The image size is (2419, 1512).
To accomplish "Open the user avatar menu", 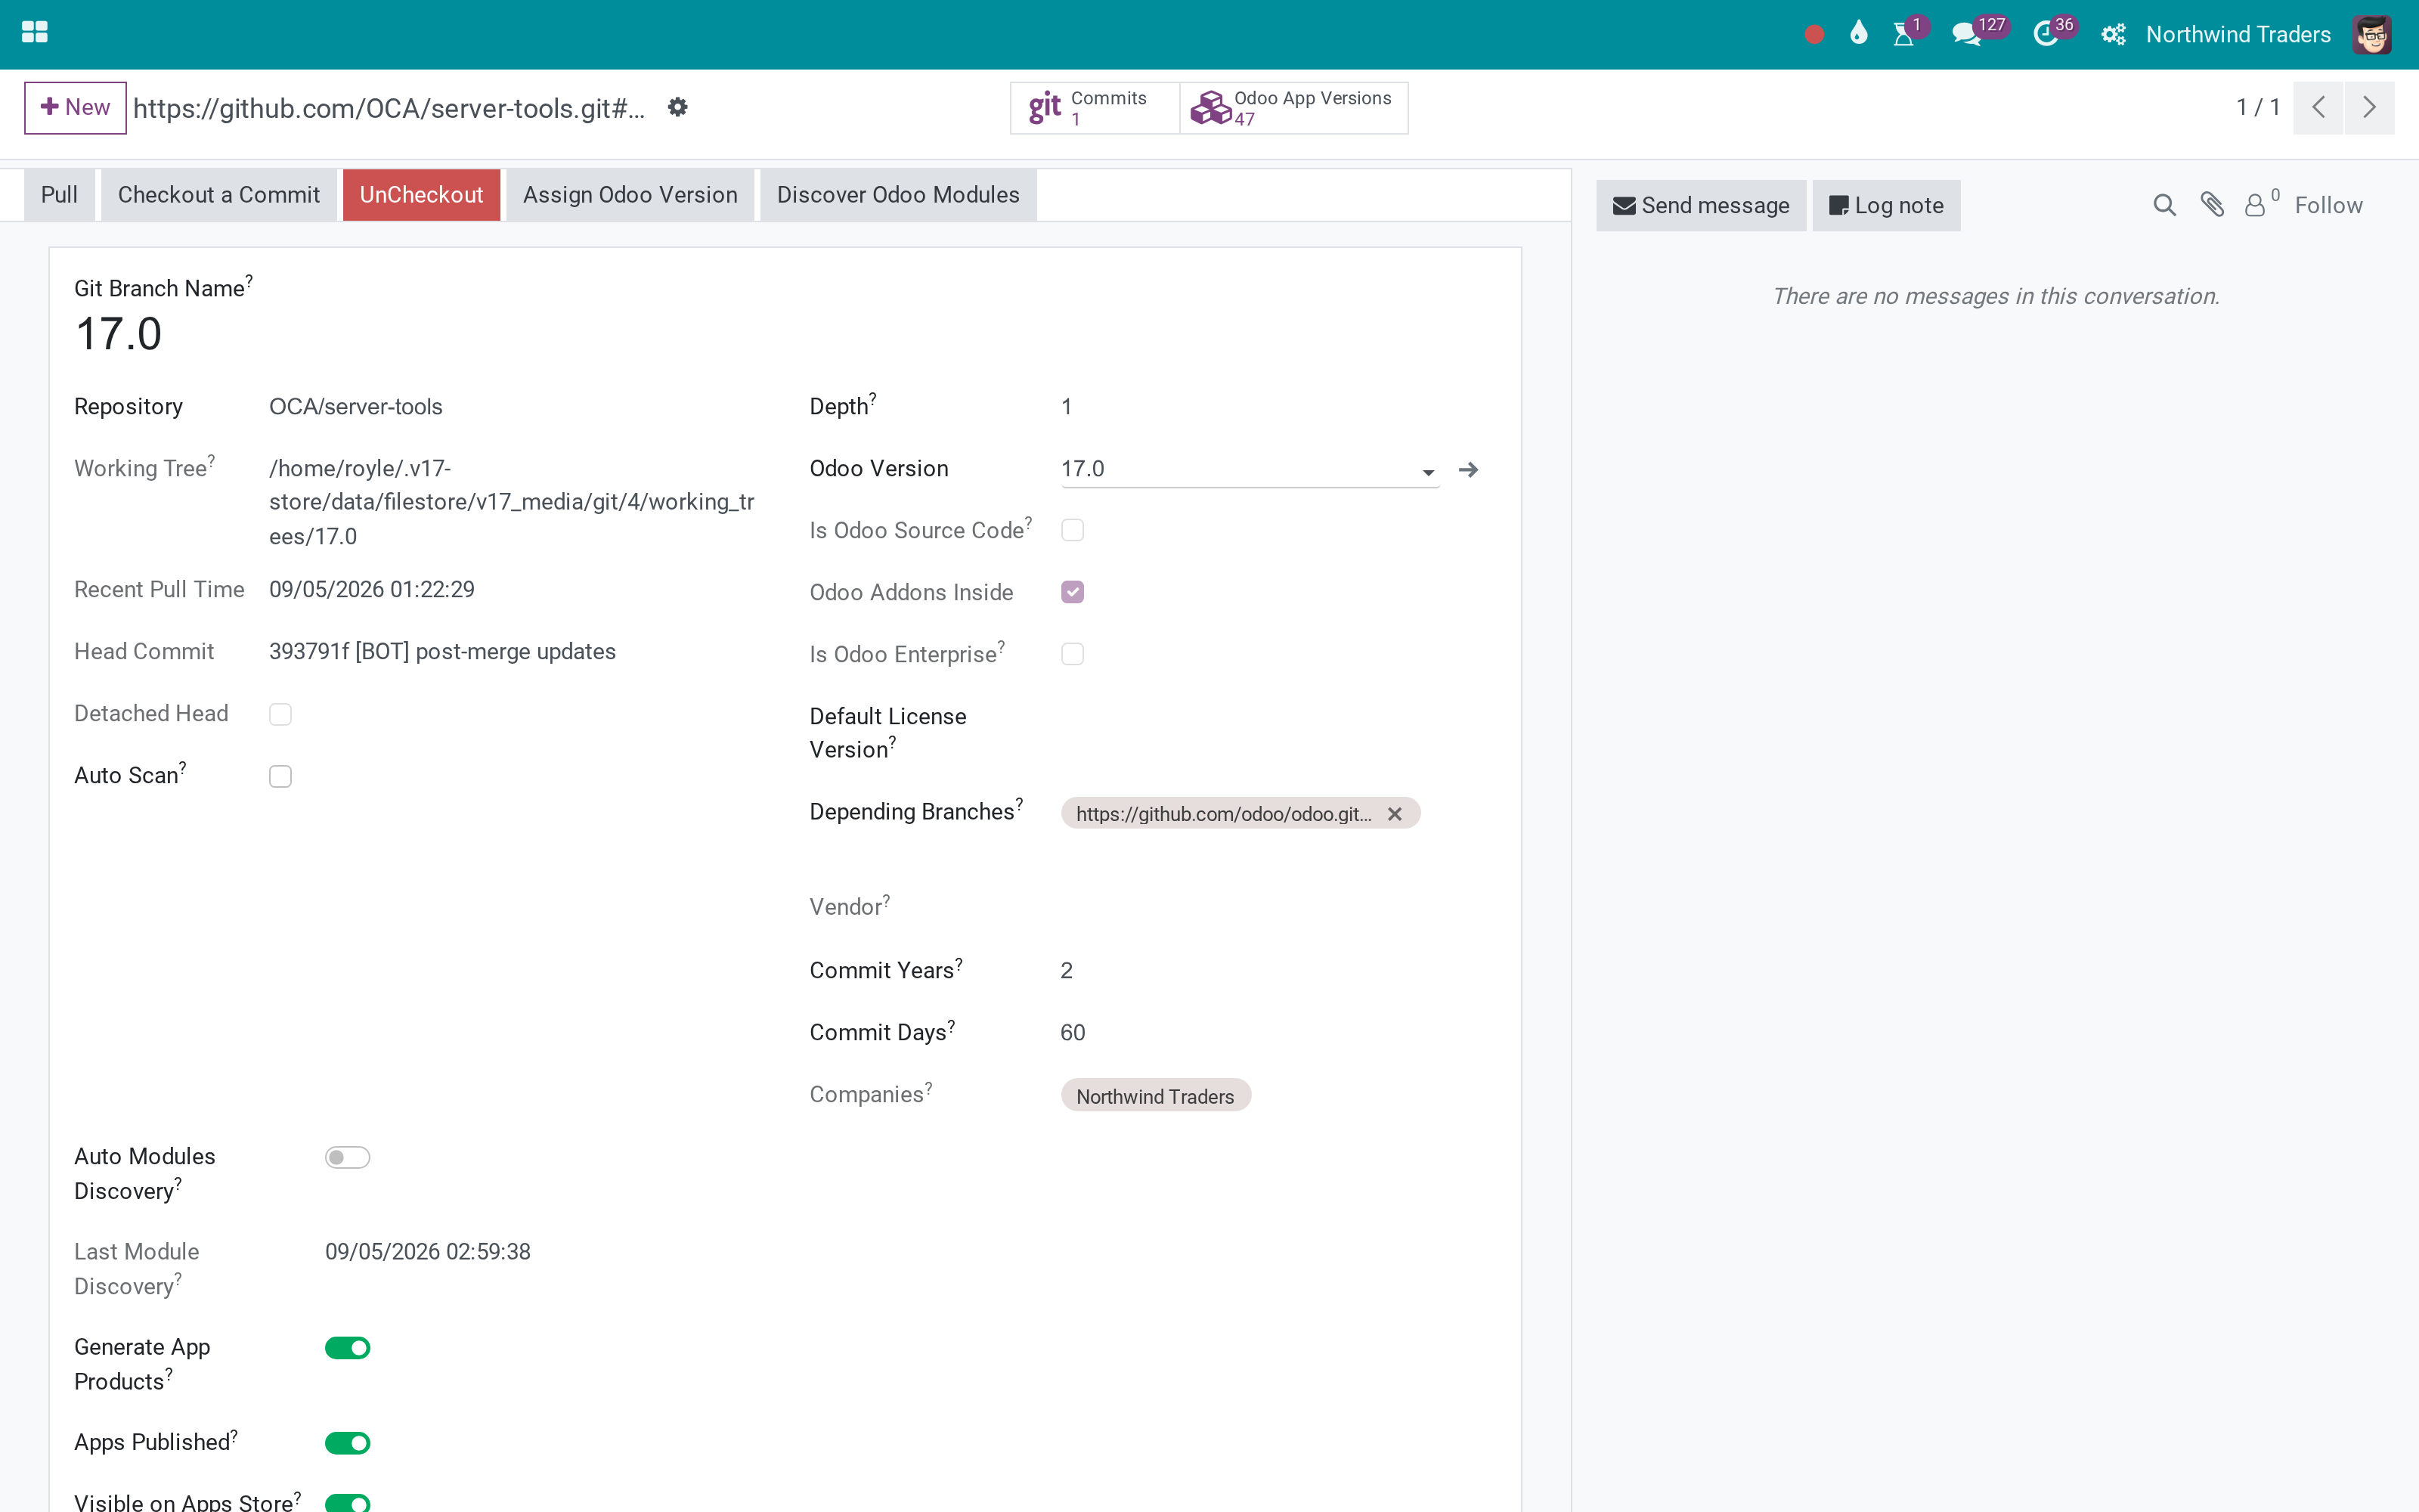I will coord(2371,35).
